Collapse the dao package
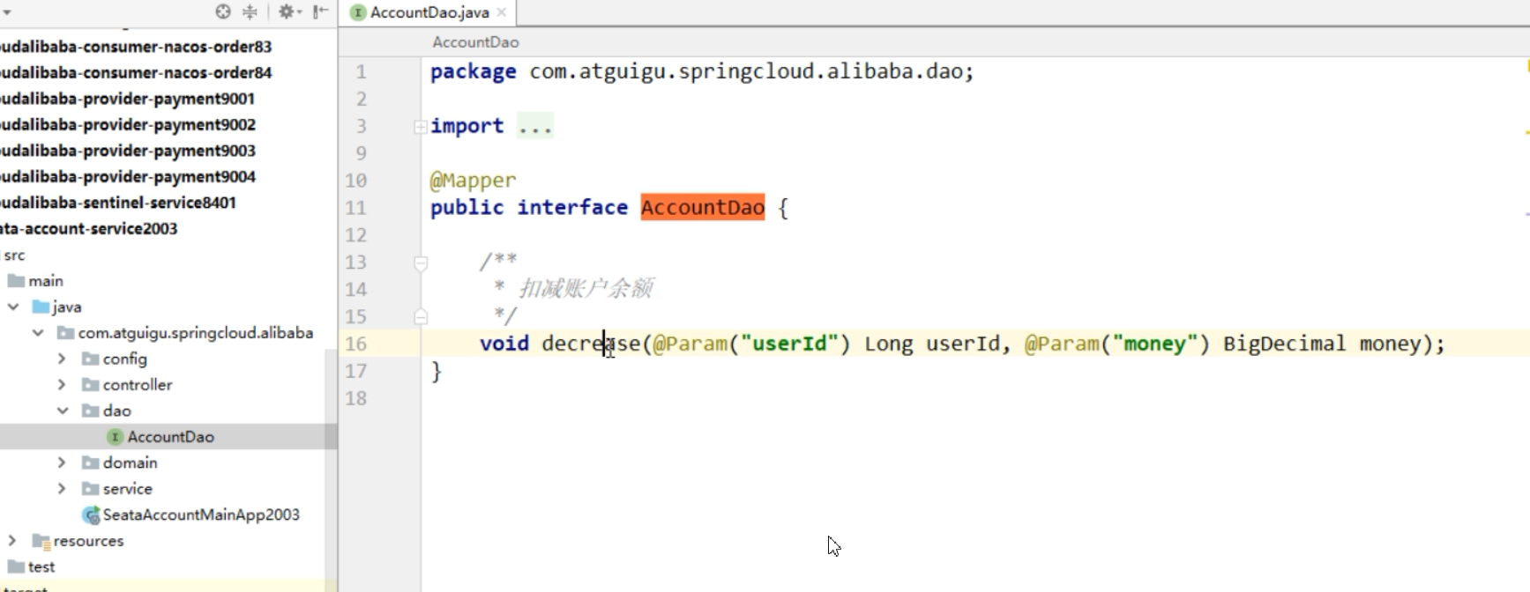Viewport: 1530px width, 592px height. (x=63, y=411)
